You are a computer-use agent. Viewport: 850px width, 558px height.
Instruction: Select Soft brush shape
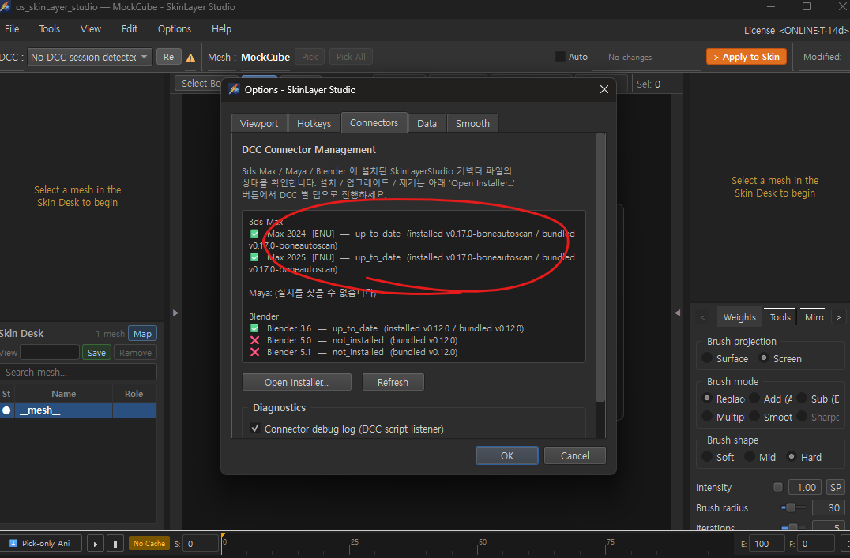[707, 456]
